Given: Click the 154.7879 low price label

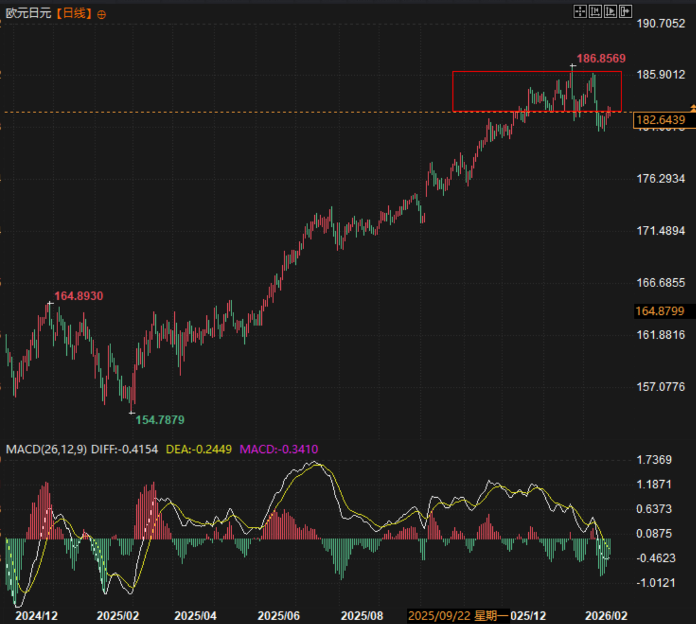Looking at the screenshot, I should pos(160,420).
